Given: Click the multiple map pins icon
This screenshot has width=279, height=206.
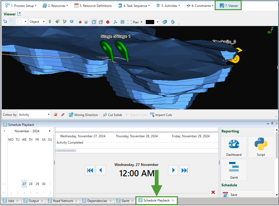Looking at the screenshot, I should point(165,22).
